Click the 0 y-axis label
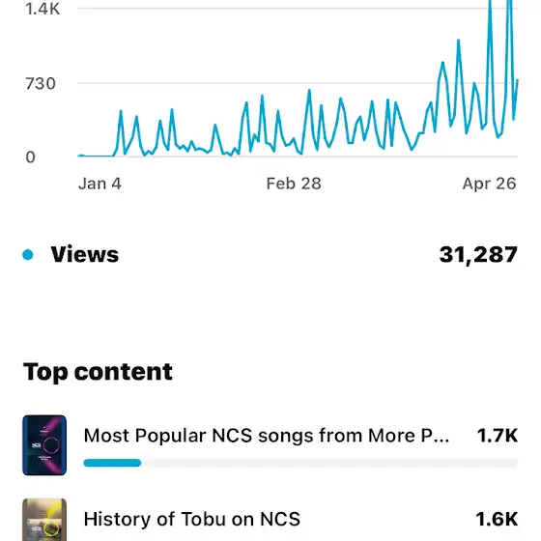This screenshot has height=541, width=541. click(30, 157)
